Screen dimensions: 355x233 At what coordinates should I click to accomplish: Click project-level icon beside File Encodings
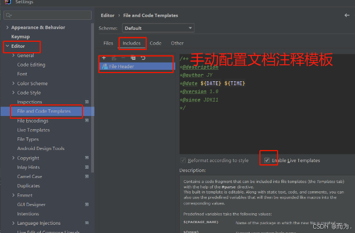87,120
